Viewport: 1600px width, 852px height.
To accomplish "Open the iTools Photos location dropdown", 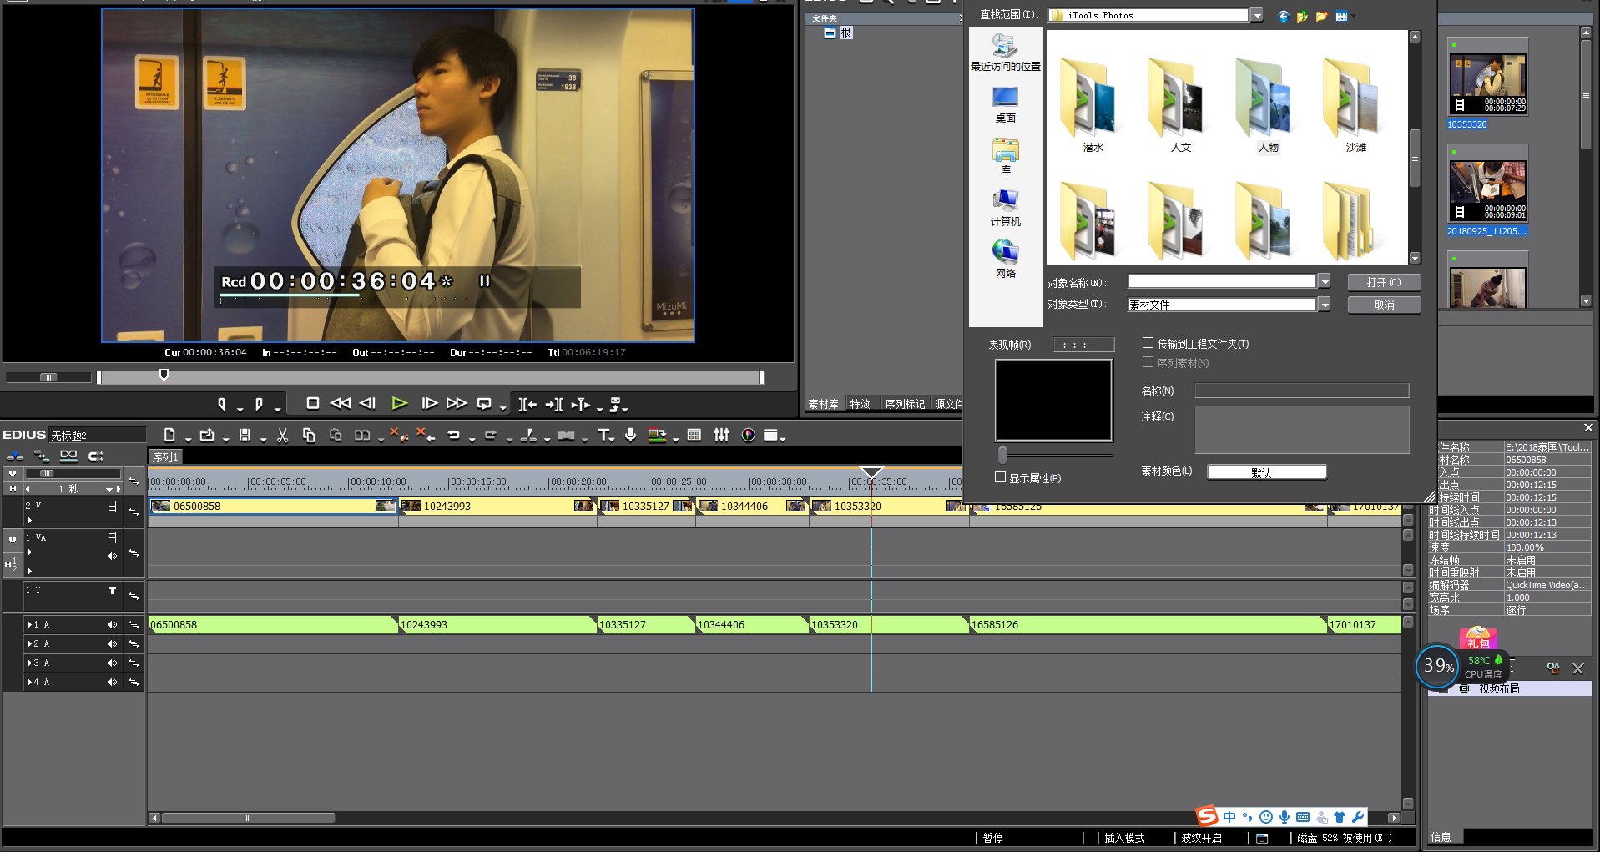I will click(x=1256, y=15).
